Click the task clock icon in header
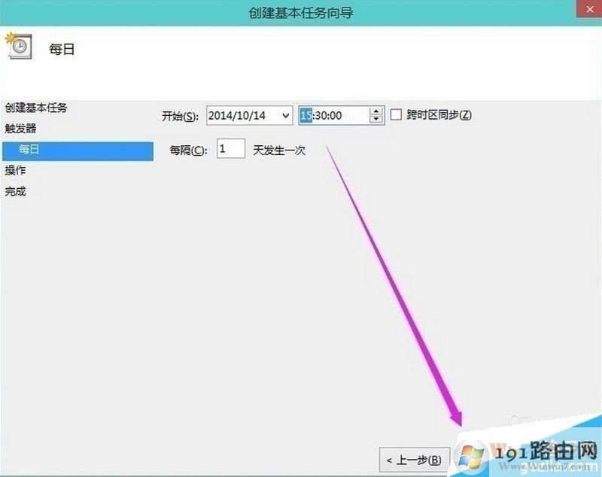This screenshot has width=602, height=477. pos(18,47)
